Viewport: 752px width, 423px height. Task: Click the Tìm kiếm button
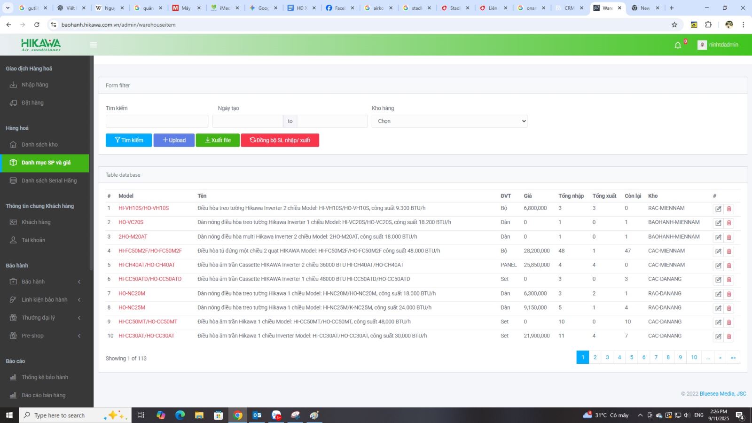coord(129,140)
